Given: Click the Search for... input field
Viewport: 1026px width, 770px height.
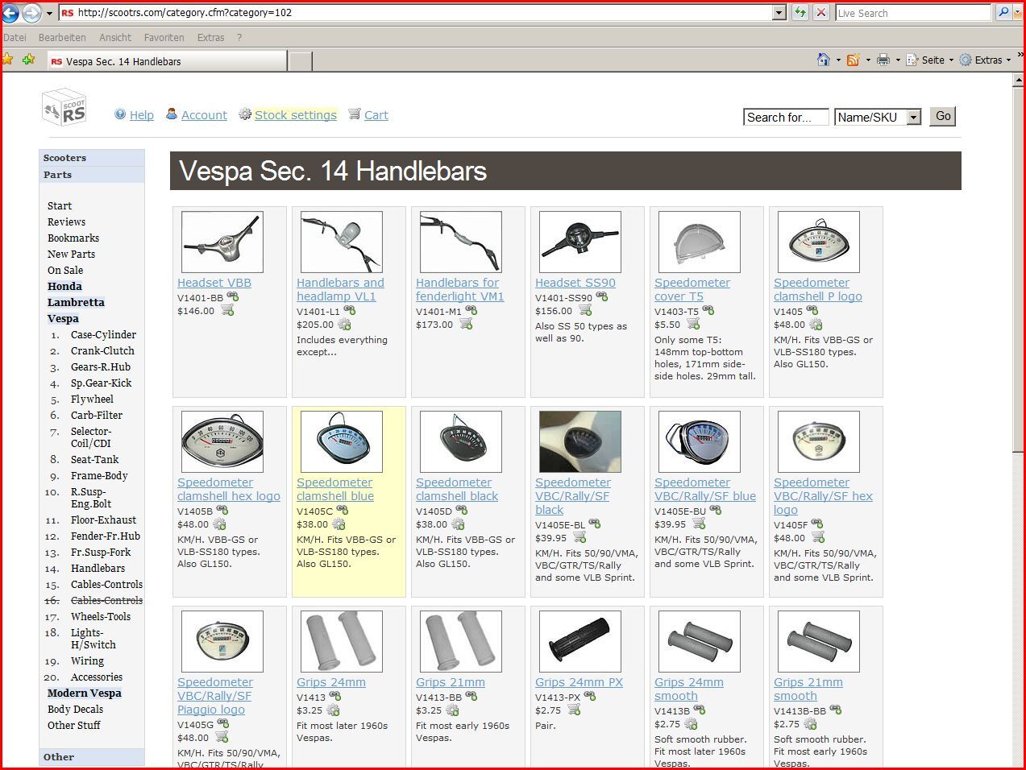Looking at the screenshot, I should (785, 118).
